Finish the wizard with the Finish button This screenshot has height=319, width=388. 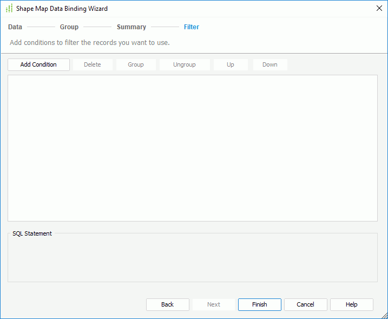tap(260, 304)
